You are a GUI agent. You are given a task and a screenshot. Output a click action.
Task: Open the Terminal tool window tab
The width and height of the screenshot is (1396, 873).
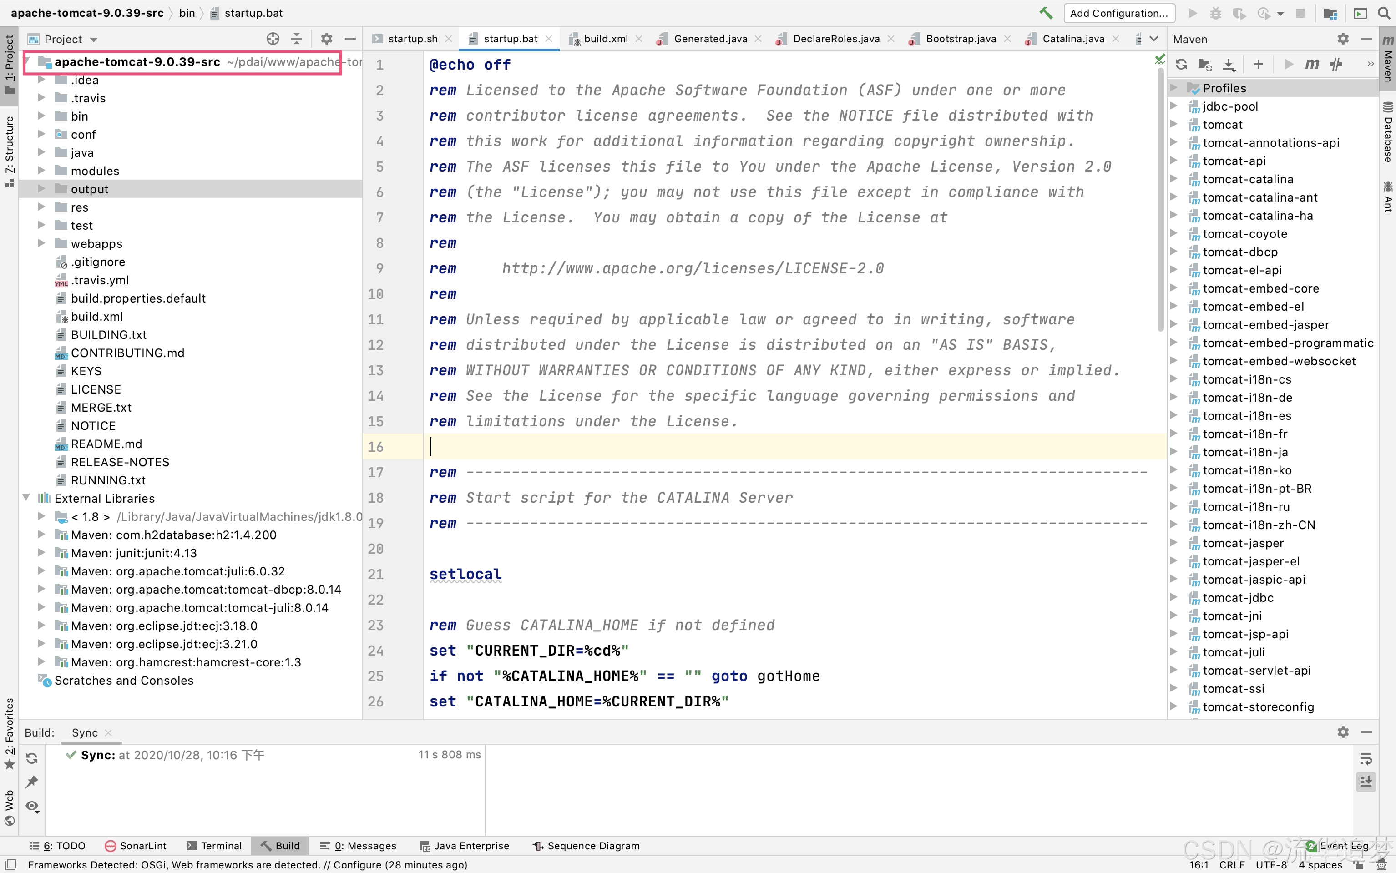214,845
